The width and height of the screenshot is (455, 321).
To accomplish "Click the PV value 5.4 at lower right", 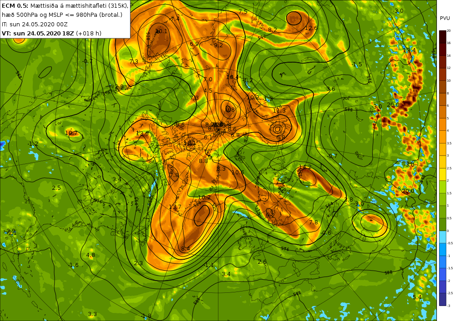I will [x=417, y=297].
